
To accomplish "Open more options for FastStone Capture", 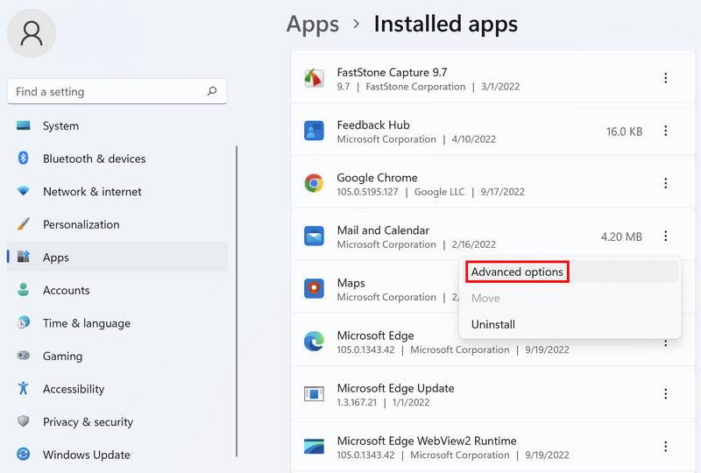I will pos(666,78).
